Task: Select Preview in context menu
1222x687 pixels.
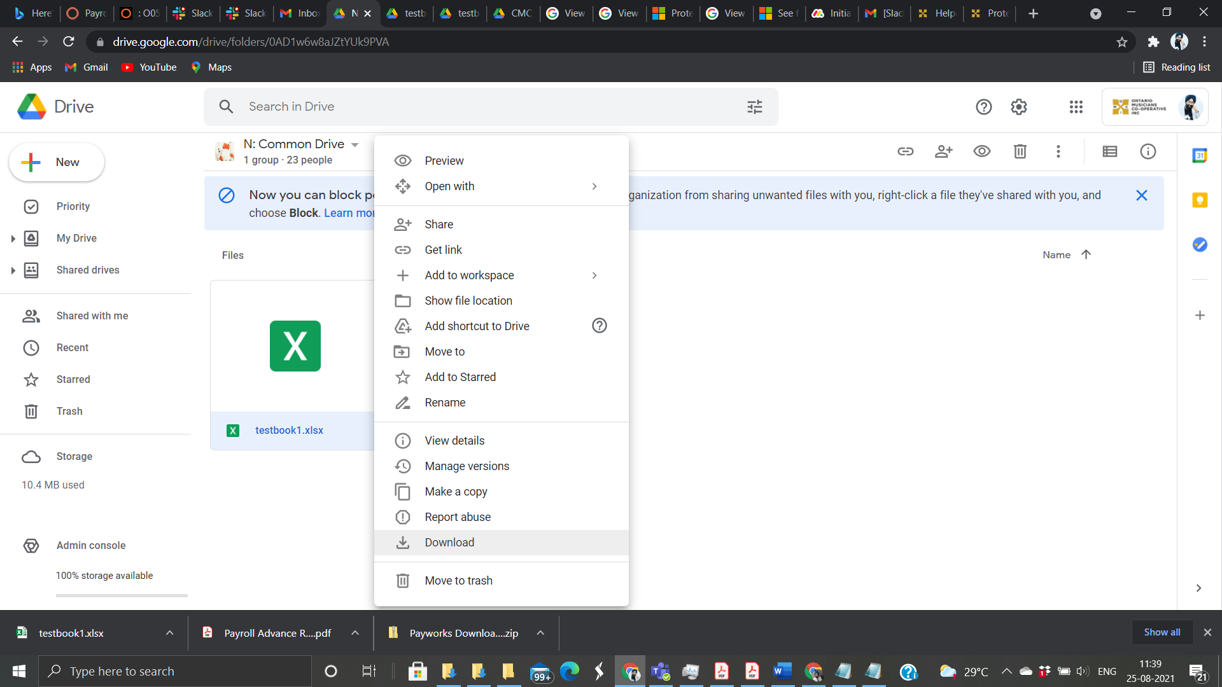Action: (x=502, y=161)
